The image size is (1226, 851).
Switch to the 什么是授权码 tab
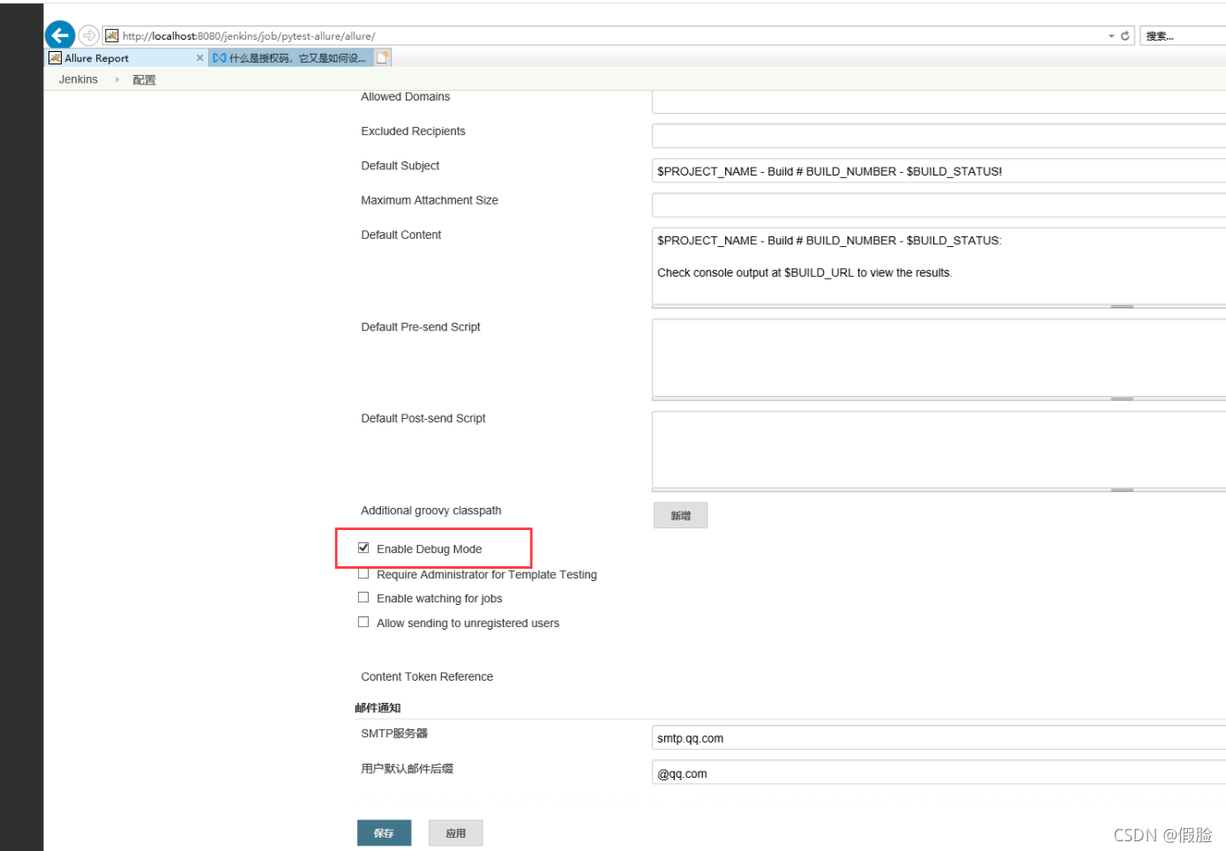tap(290, 58)
